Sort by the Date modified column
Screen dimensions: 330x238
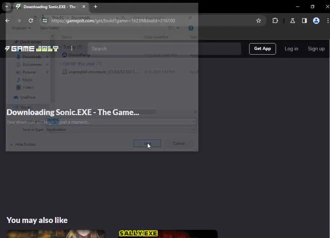point(156,37)
